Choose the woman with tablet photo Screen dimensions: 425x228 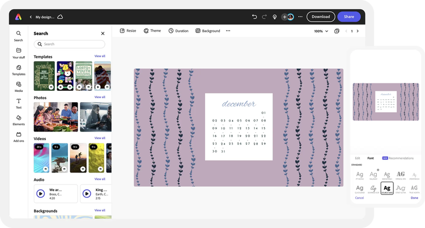(96, 117)
